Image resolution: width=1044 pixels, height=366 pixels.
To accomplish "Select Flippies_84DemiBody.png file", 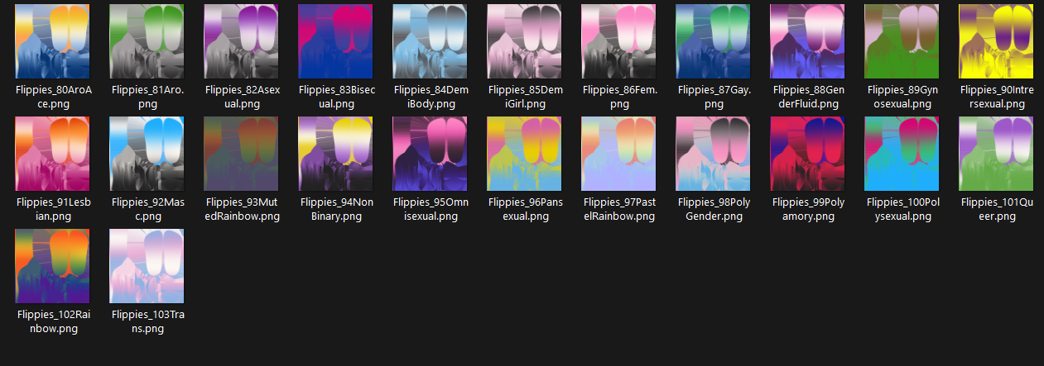I will [431, 41].
